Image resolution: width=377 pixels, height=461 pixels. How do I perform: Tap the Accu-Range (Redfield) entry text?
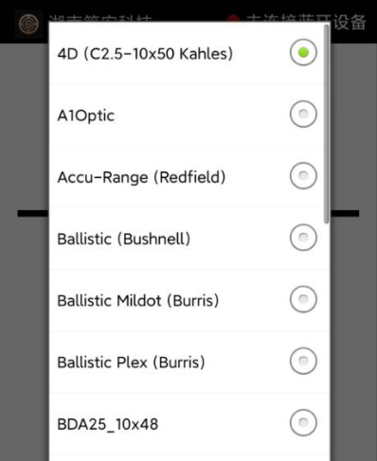[x=141, y=177]
